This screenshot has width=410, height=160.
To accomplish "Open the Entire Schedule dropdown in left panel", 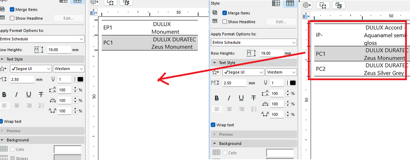I will click(x=42, y=39).
